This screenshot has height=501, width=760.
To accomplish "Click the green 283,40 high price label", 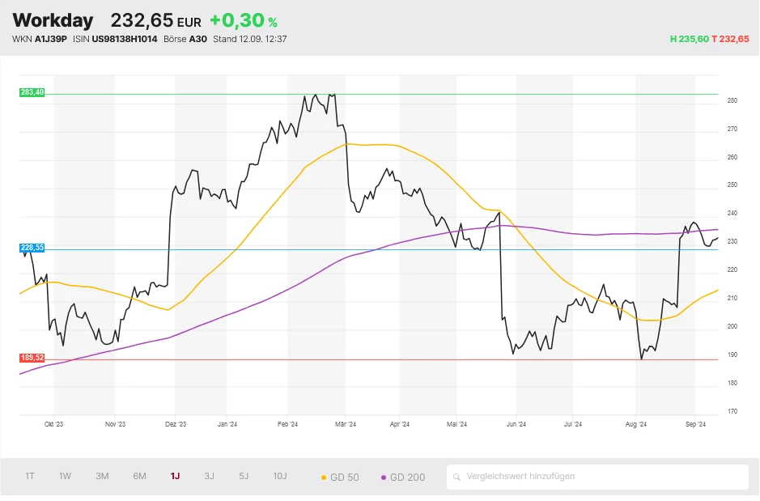I will (x=32, y=93).
